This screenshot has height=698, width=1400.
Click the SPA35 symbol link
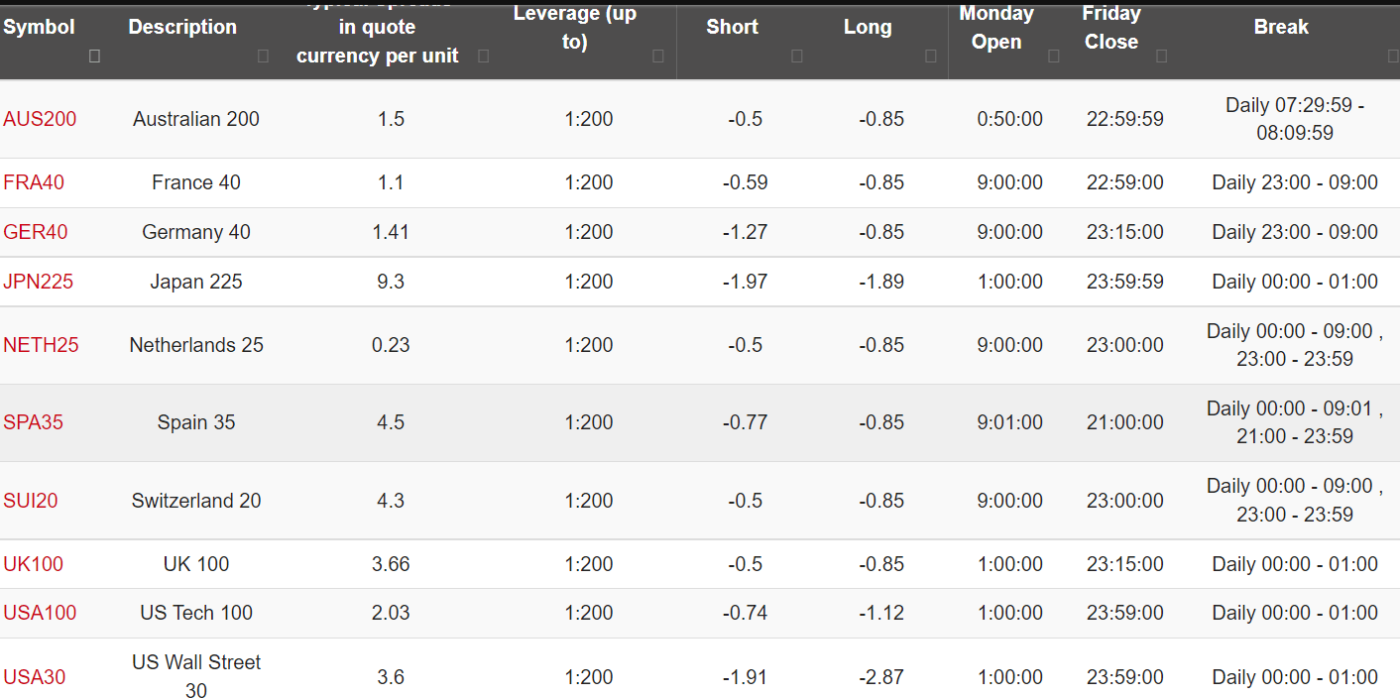(x=33, y=422)
